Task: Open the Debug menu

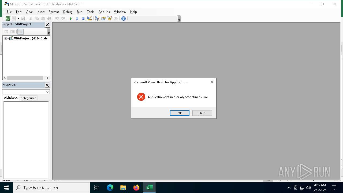Action: click(x=68, y=12)
